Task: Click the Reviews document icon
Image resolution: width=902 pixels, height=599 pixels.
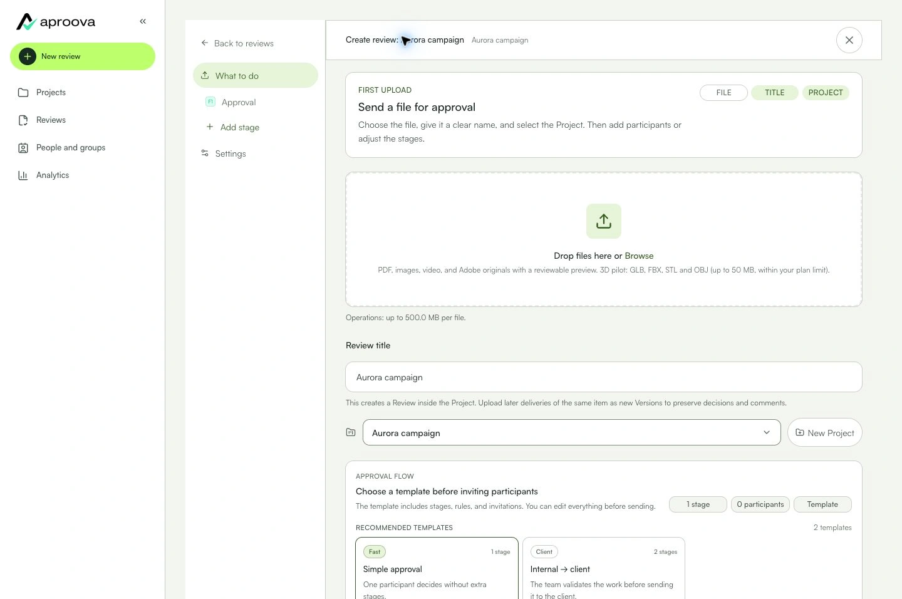Action: 23,120
